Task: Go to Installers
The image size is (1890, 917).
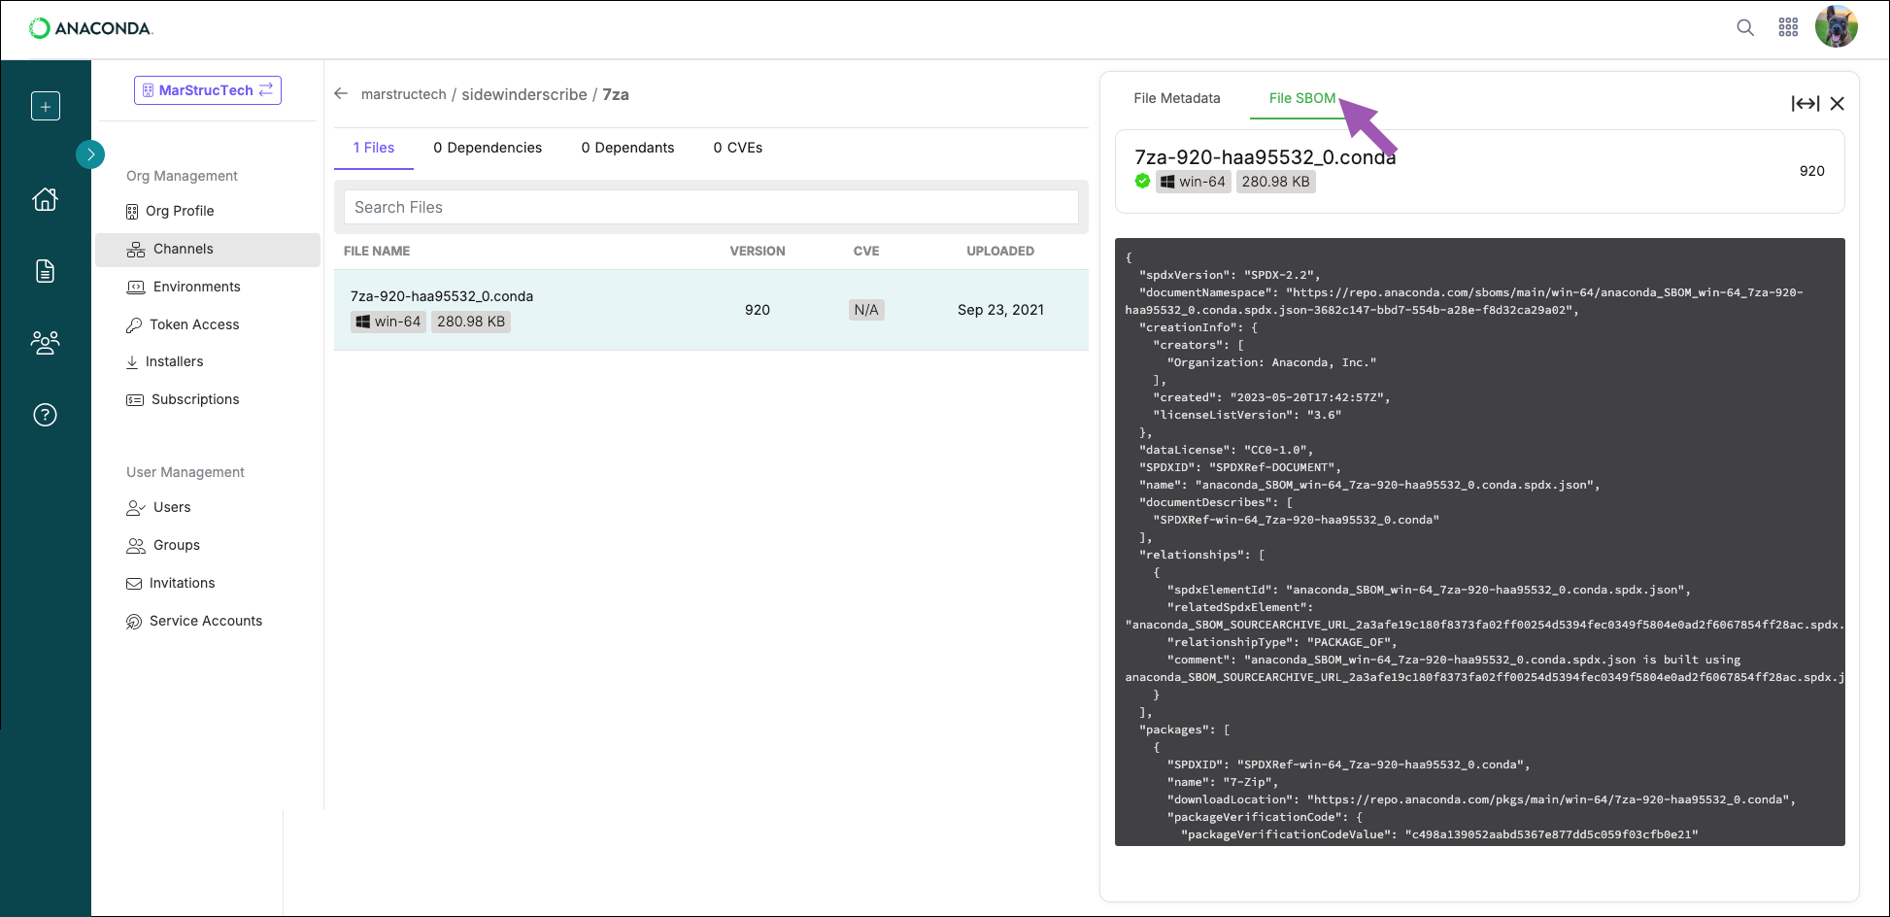Action: 175,361
